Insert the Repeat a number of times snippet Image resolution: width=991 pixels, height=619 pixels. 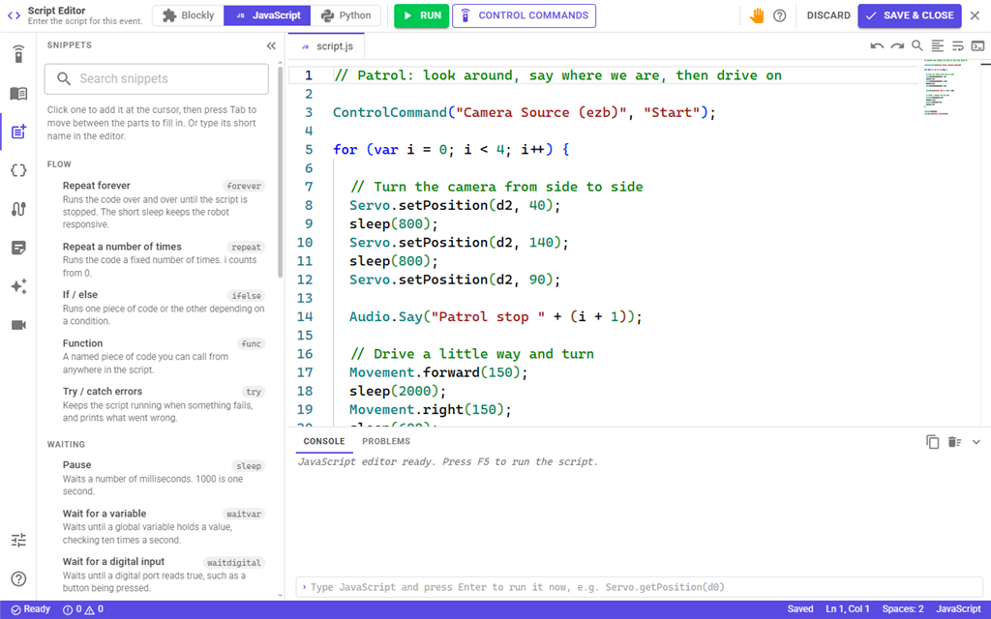tap(156, 259)
